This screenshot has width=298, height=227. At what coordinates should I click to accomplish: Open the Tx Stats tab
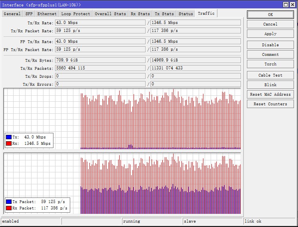tap(164, 14)
